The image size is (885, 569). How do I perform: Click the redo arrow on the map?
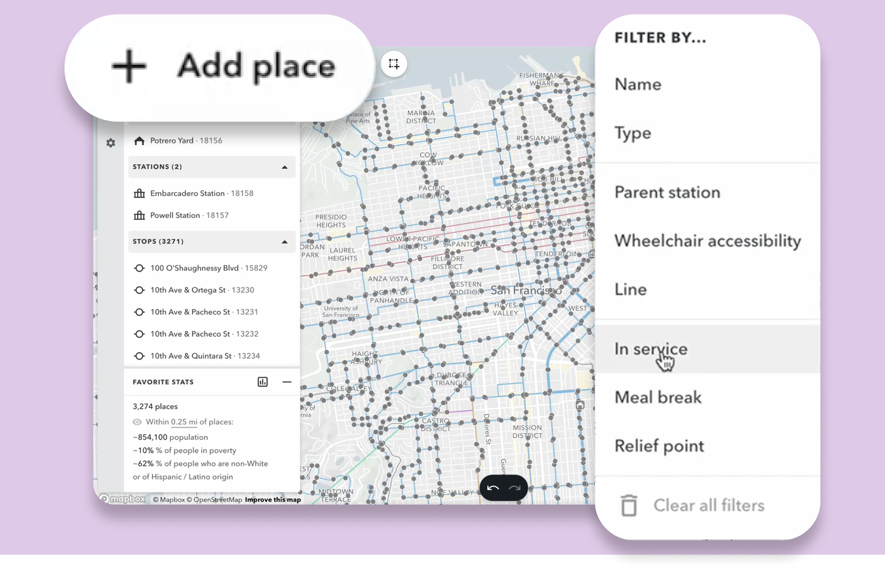pos(515,488)
